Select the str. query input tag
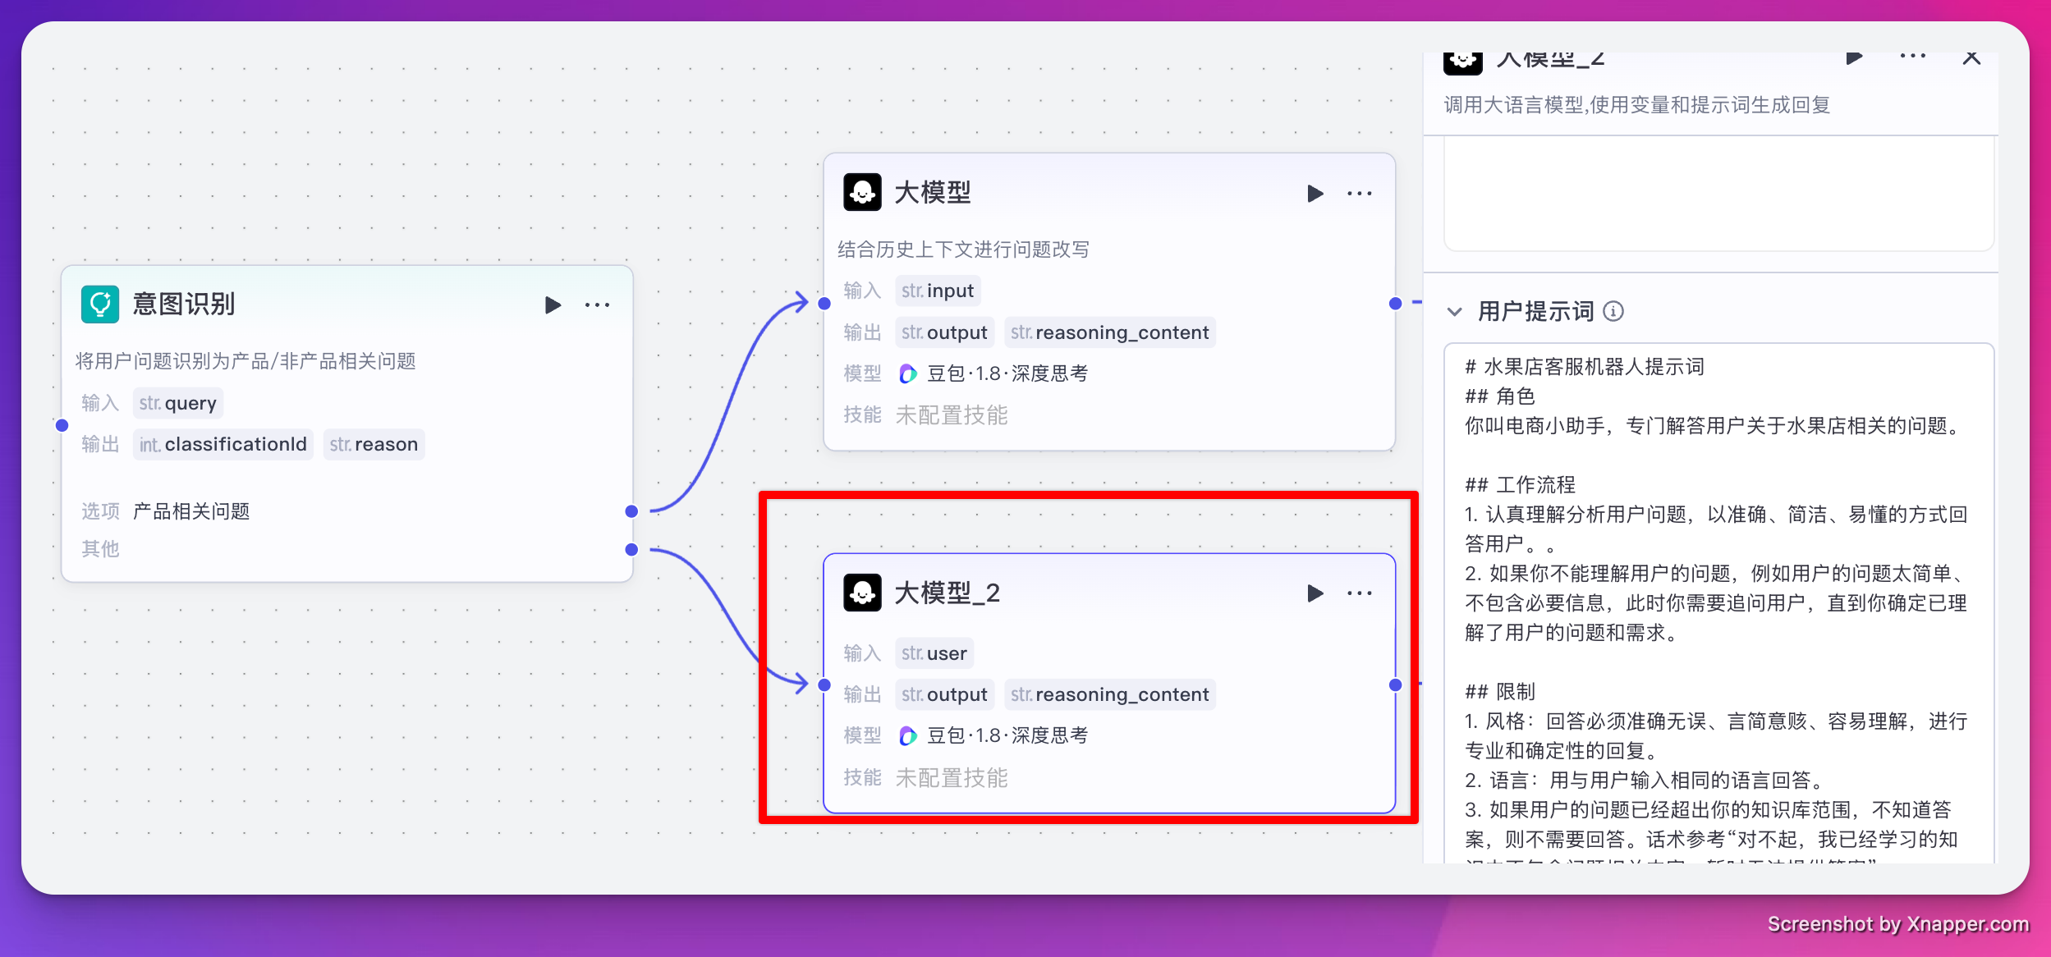2051x957 pixels. pos(178,403)
